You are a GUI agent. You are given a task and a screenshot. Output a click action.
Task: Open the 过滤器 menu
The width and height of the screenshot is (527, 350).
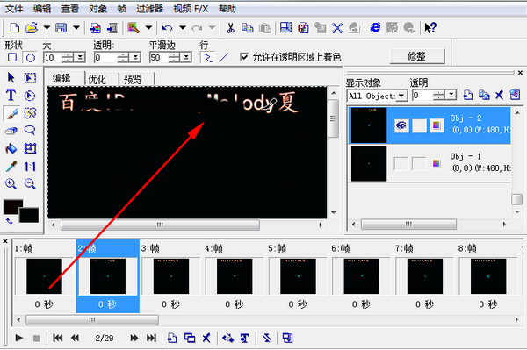click(x=149, y=9)
